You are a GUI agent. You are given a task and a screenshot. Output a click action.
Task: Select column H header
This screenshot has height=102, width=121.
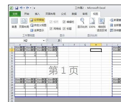tap(96, 45)
